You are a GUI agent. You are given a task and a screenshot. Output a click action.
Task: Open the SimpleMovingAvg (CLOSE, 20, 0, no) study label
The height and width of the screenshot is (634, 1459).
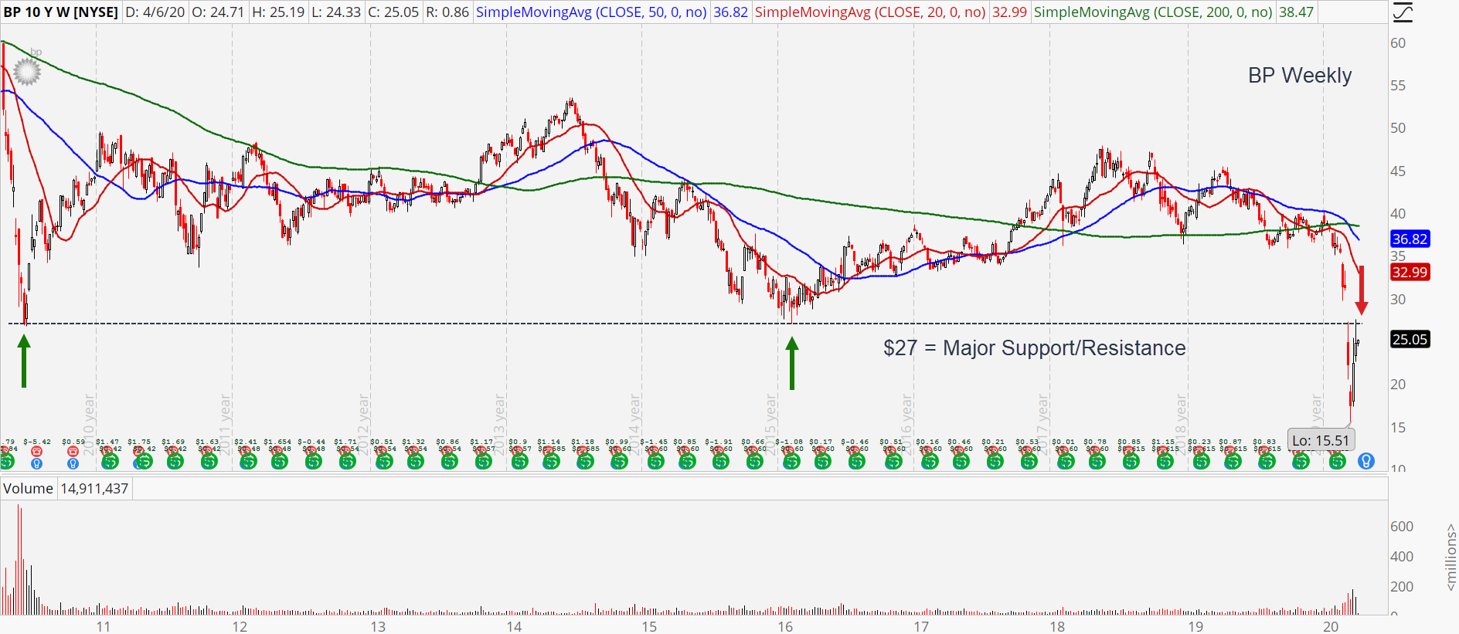(x=870, y=12)
